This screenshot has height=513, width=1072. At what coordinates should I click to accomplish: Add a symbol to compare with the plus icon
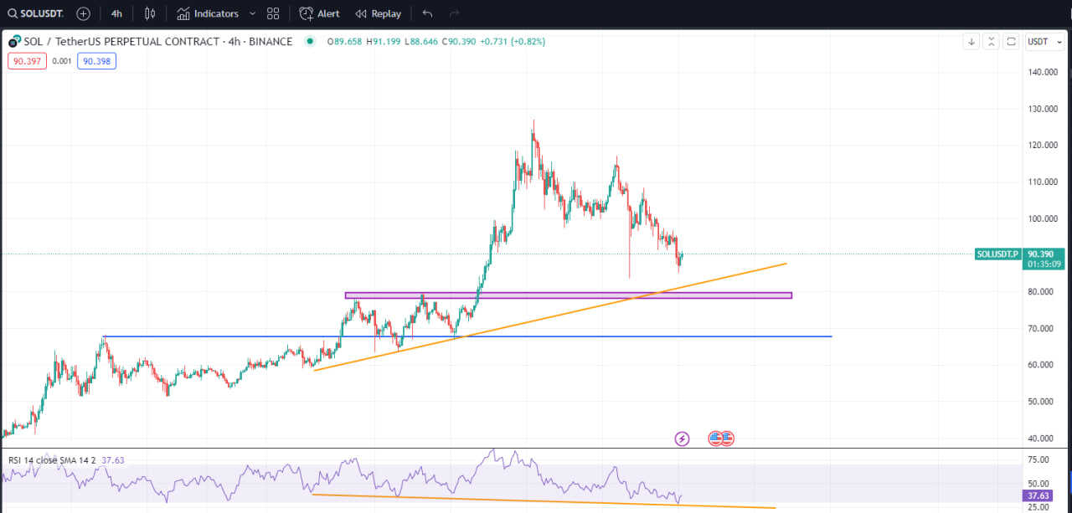83,13
